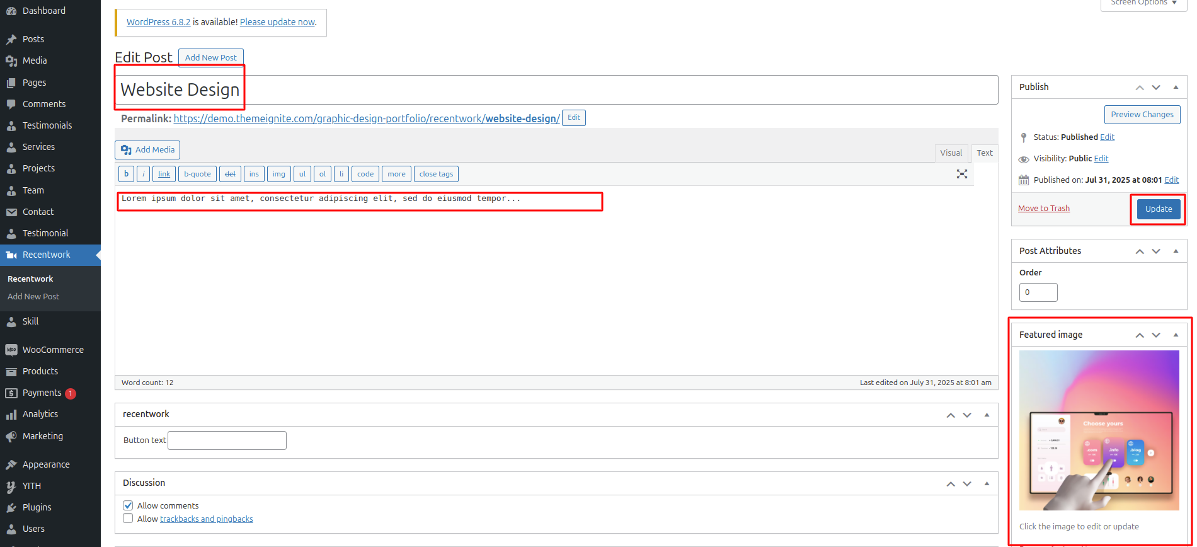Click the Analytics bar chart icon
The image size is (1197, 547).
(11, 415)
